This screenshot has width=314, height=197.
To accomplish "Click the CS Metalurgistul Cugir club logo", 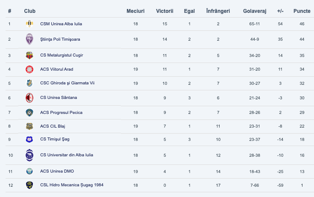I will [29, 55].
